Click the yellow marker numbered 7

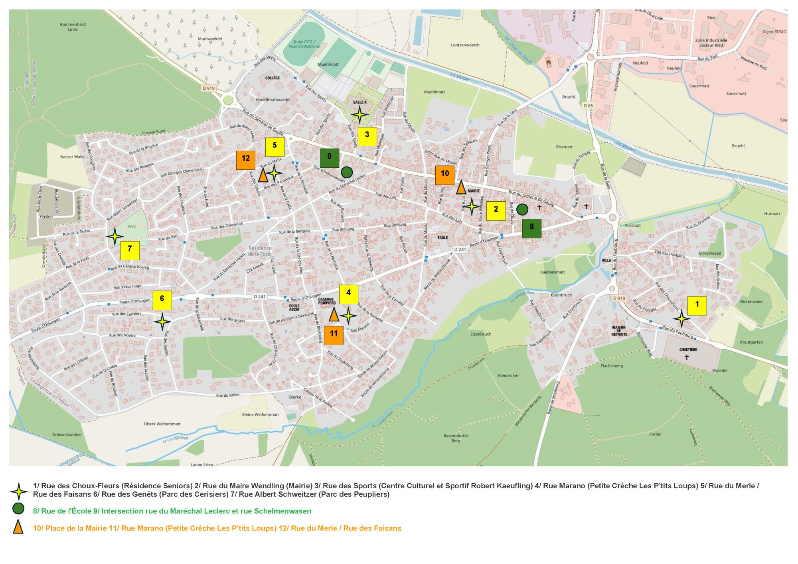[x=130, y=250]
